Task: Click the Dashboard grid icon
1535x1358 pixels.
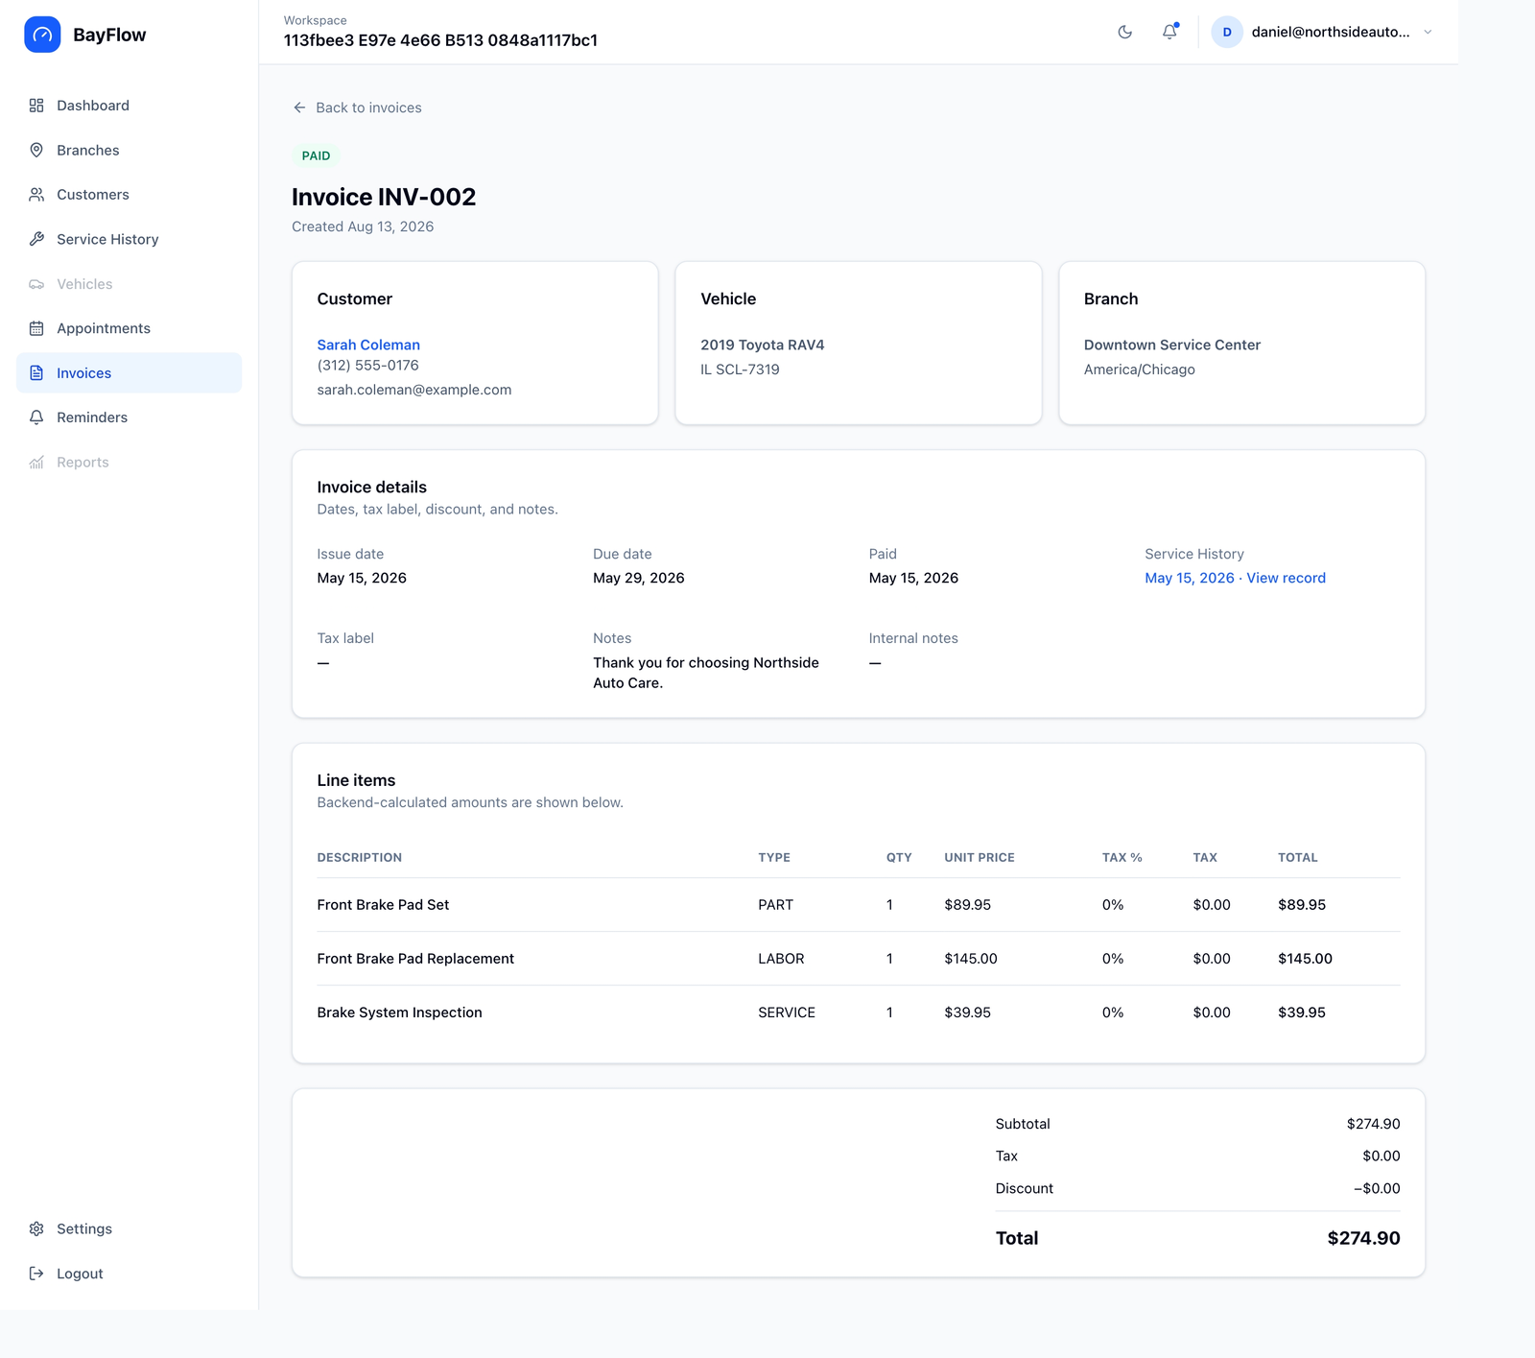Action: (36, 106)
